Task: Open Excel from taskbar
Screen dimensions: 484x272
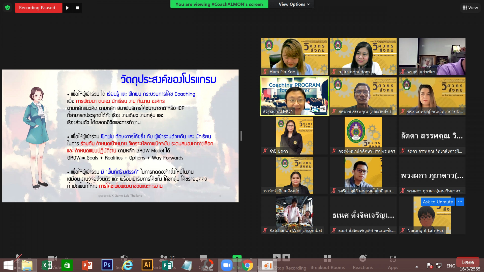Action: tap(47, 265)
